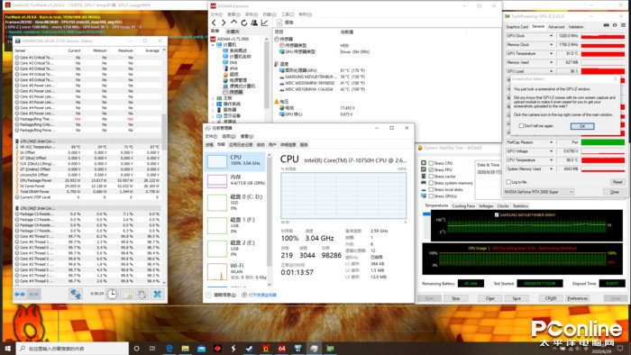Click HWiNFO log file save icon

(128, 295)
